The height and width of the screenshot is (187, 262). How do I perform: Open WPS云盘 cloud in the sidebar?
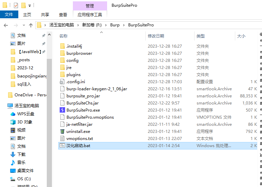[22, 114]
